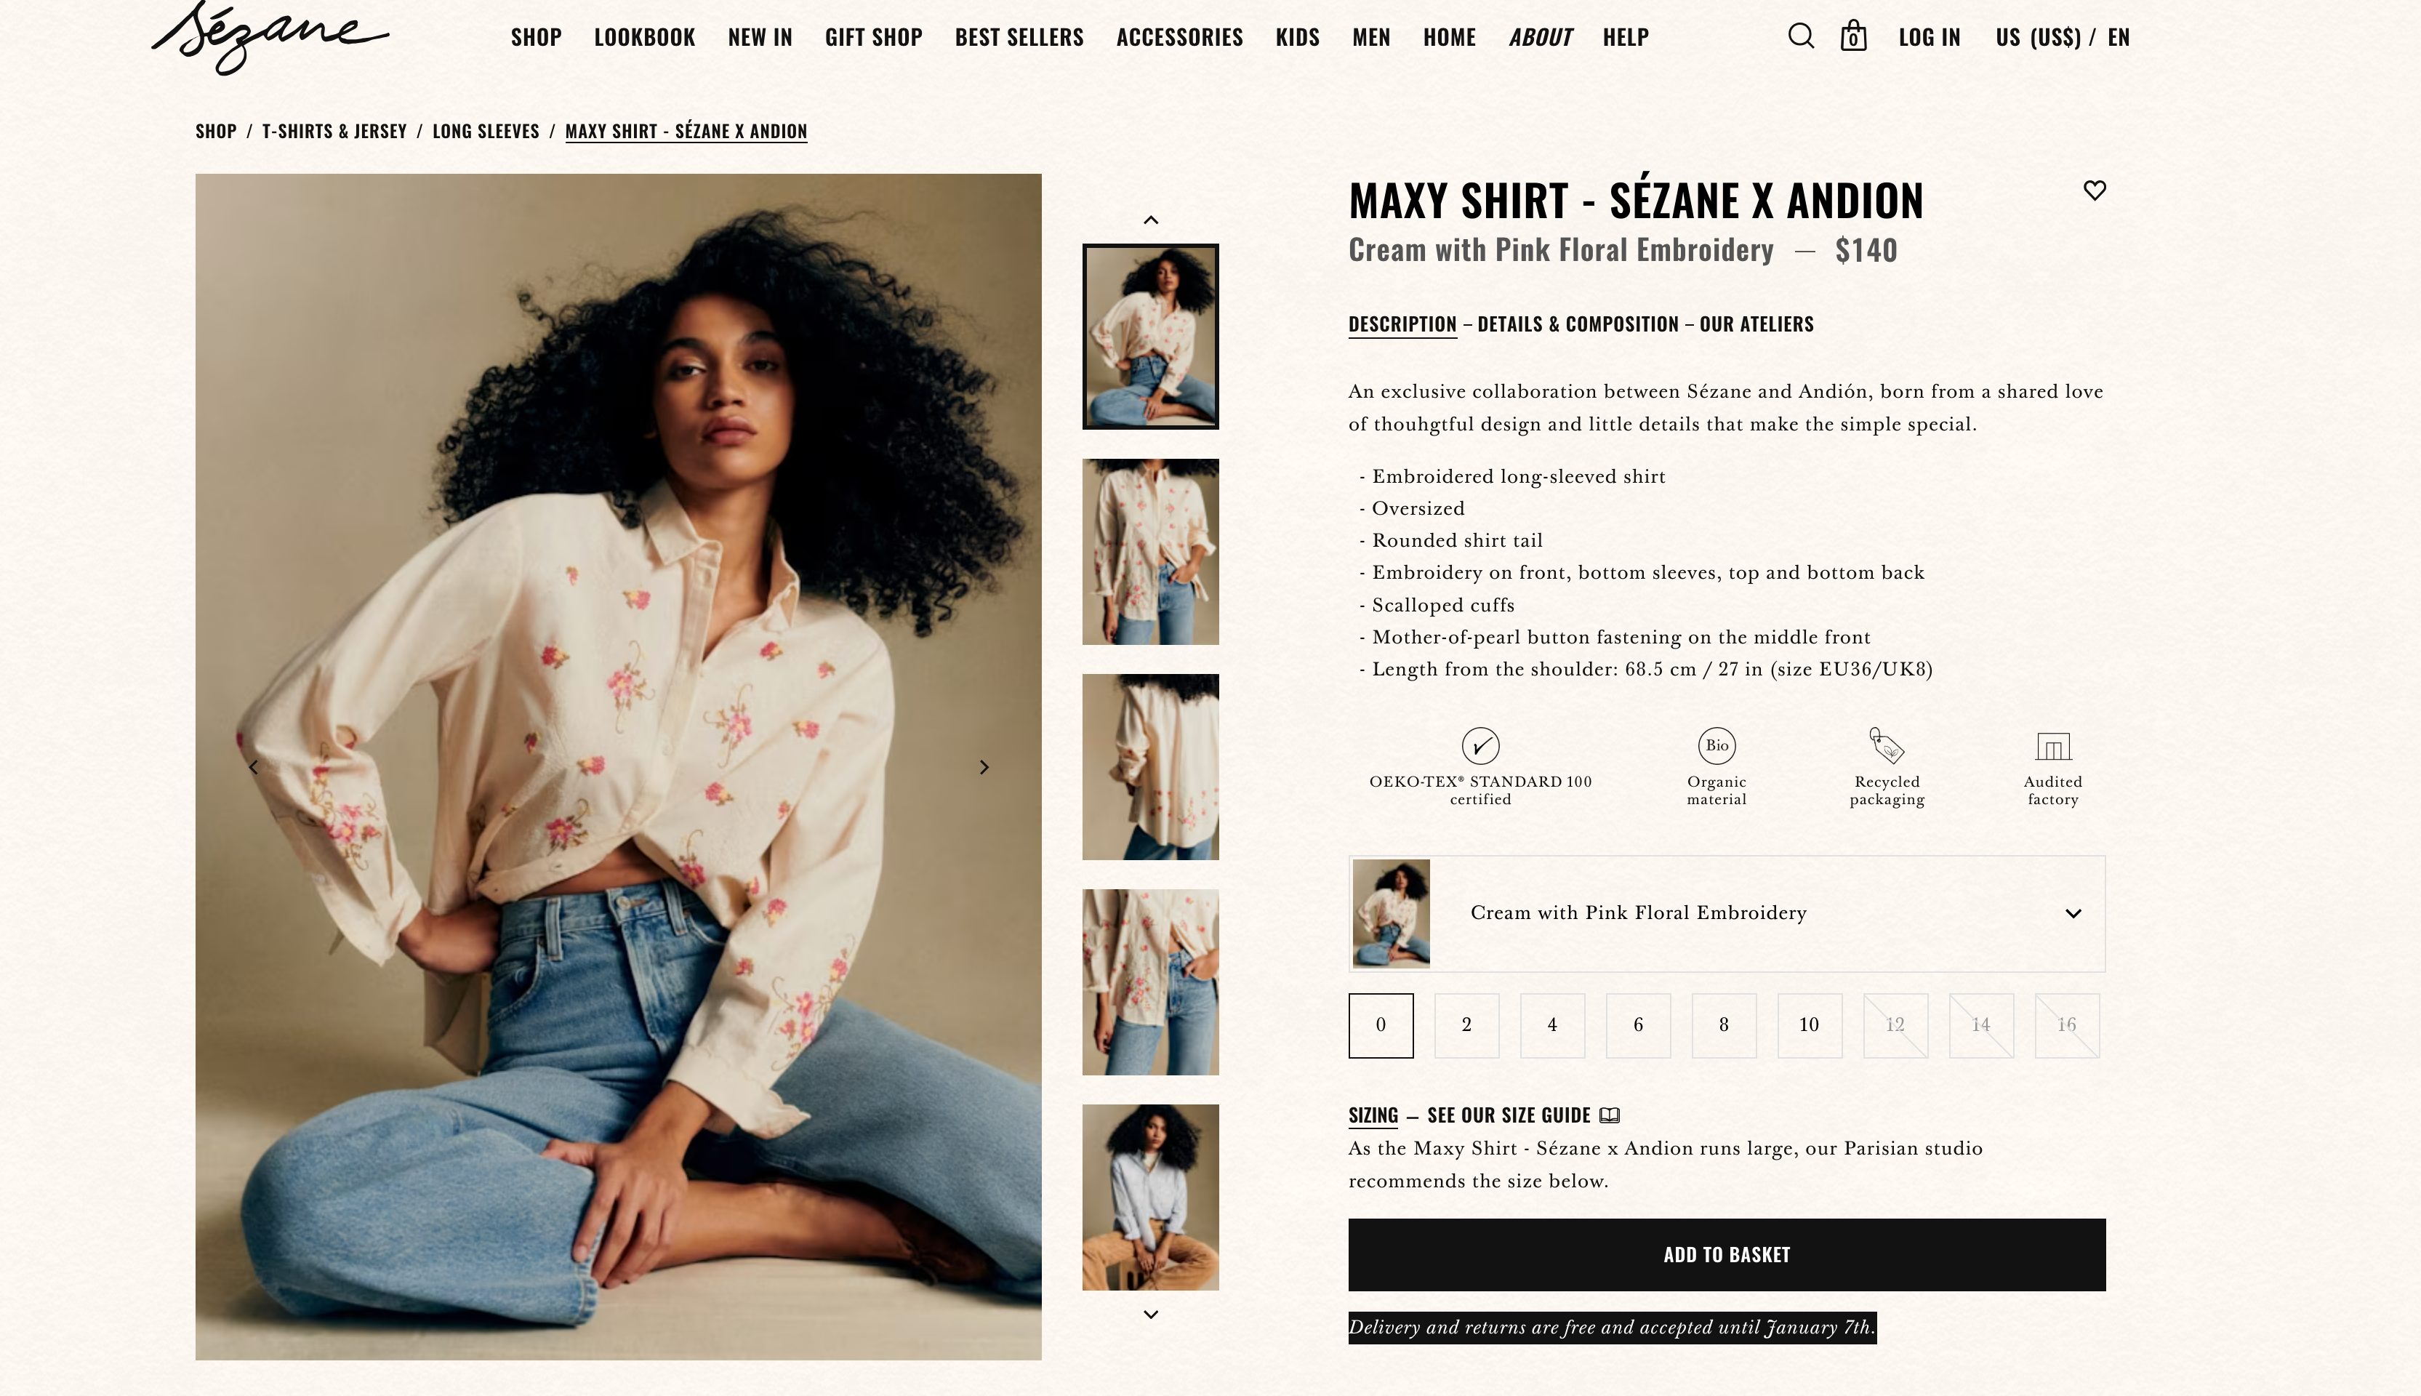Open the Best Sellers menu
The width and height of the screenshot is (2421, 1396).
point(1019,37)
